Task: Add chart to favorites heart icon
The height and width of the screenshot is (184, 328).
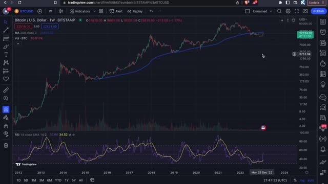Action: coord(6,79)
